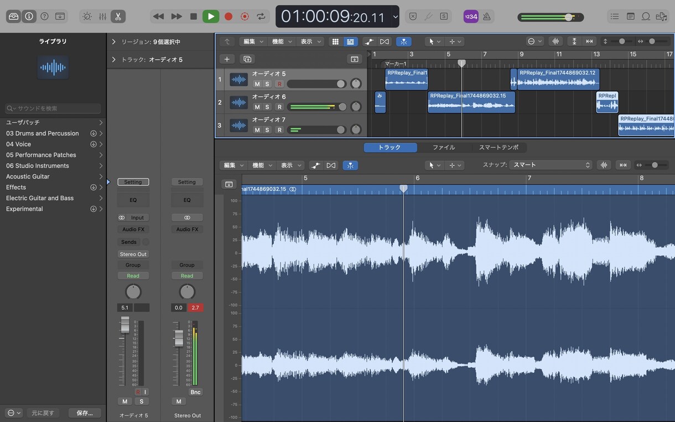
Task: Solo the オーディオ 6 track
Action: pyautogui.click(x=267, y=107)
